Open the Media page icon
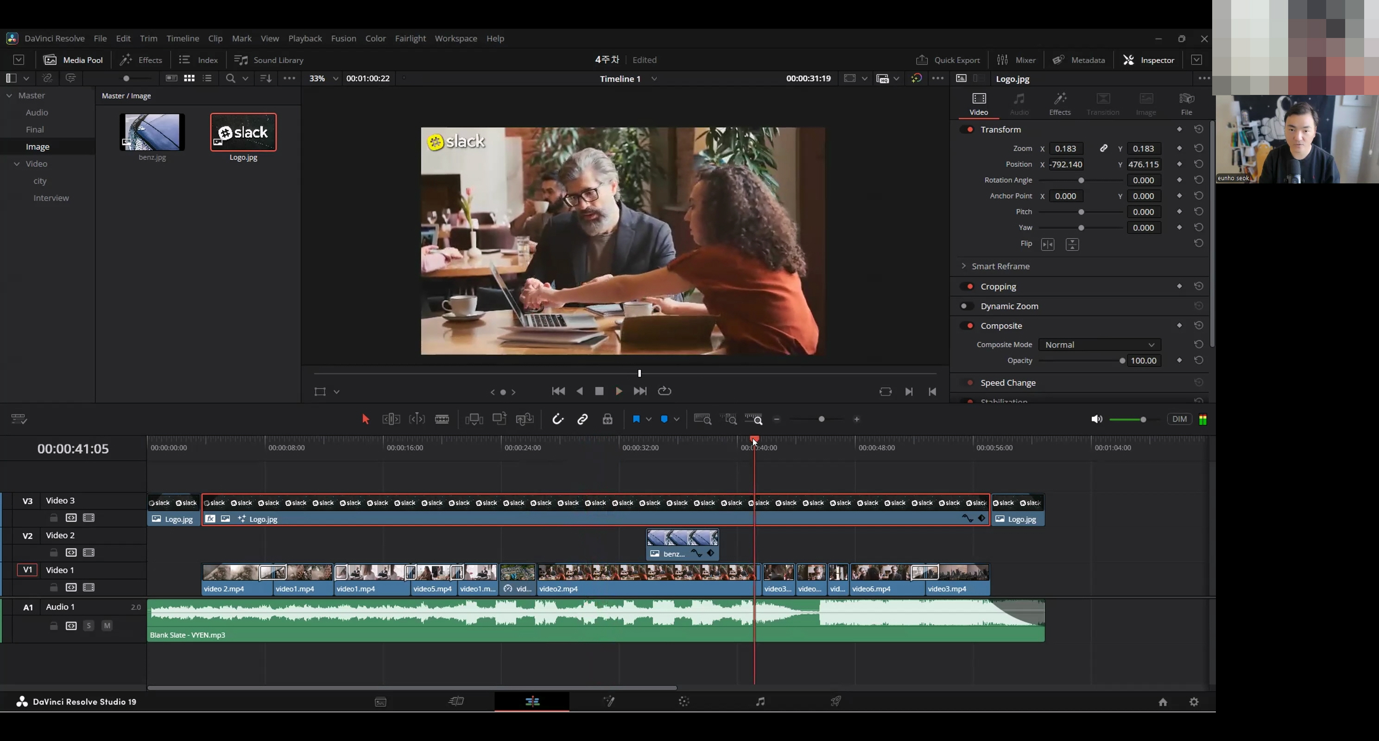1379x741 pixels. coord(380,702)
